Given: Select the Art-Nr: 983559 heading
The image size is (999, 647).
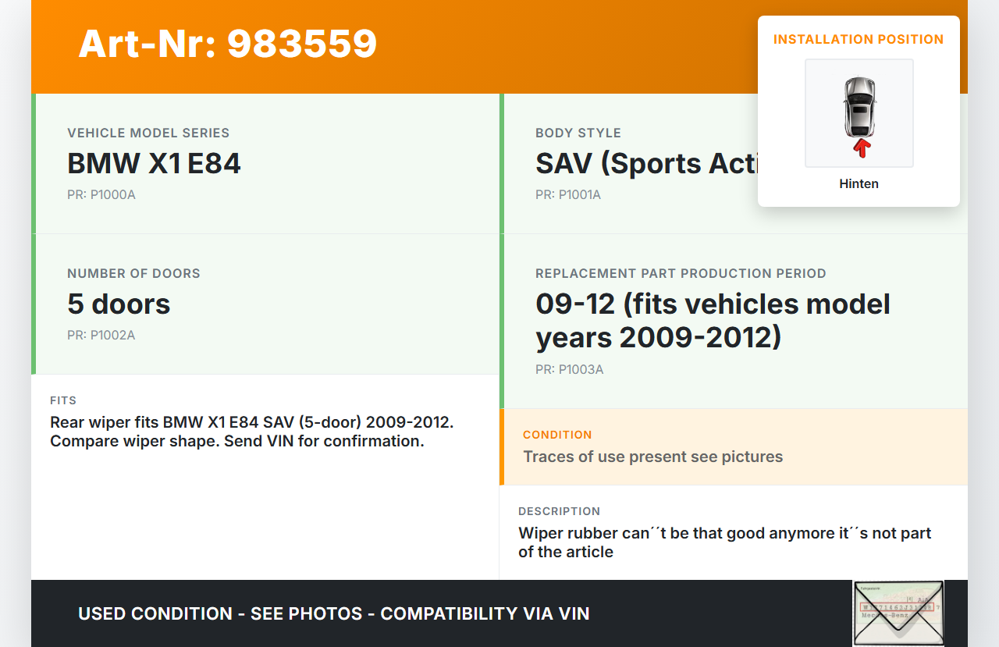Looking at the screenshot, I should pos(227,44).
